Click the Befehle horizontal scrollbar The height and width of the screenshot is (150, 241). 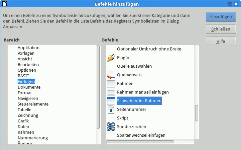(x=140, y=142)
